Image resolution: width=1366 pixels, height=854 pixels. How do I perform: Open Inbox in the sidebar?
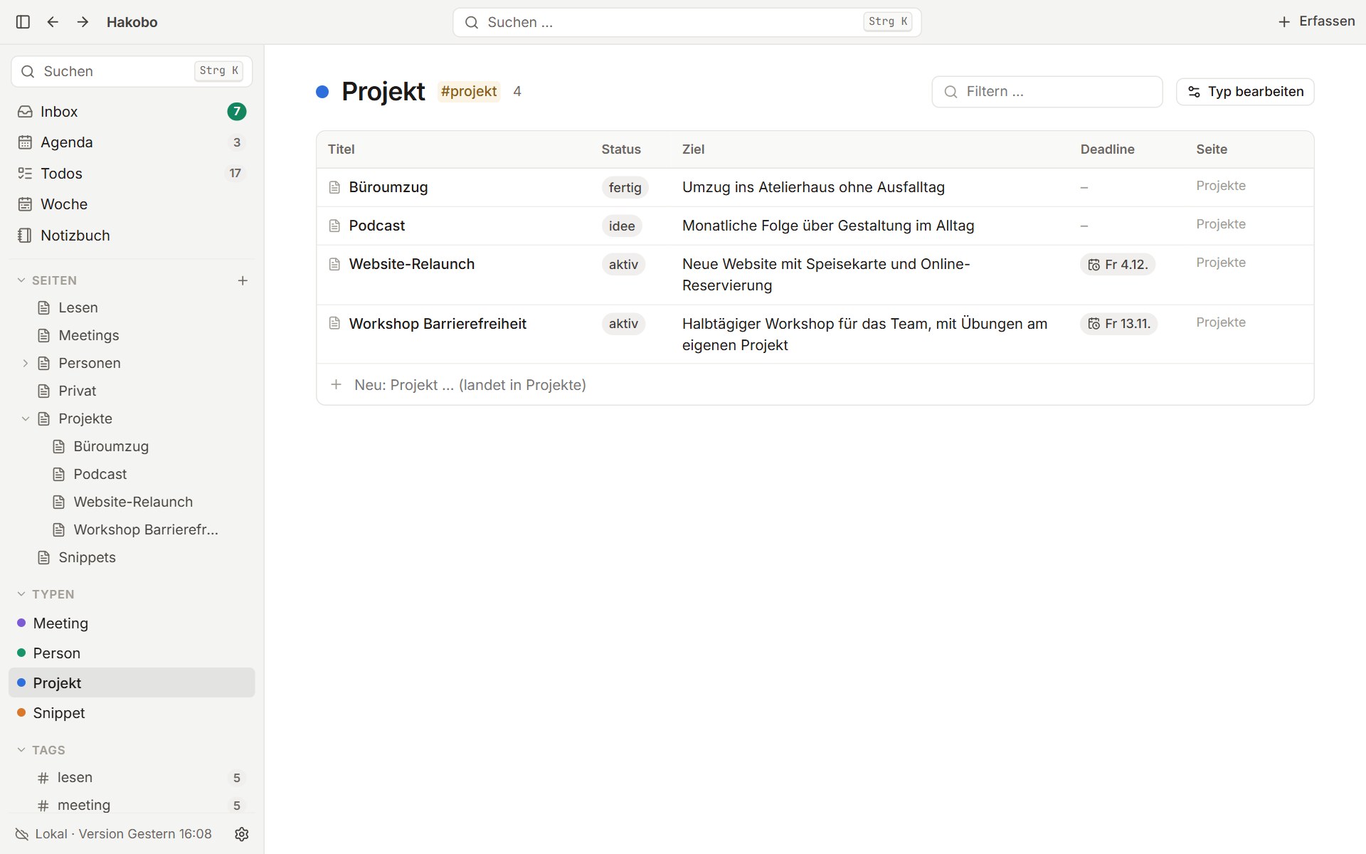coord(132,112)
